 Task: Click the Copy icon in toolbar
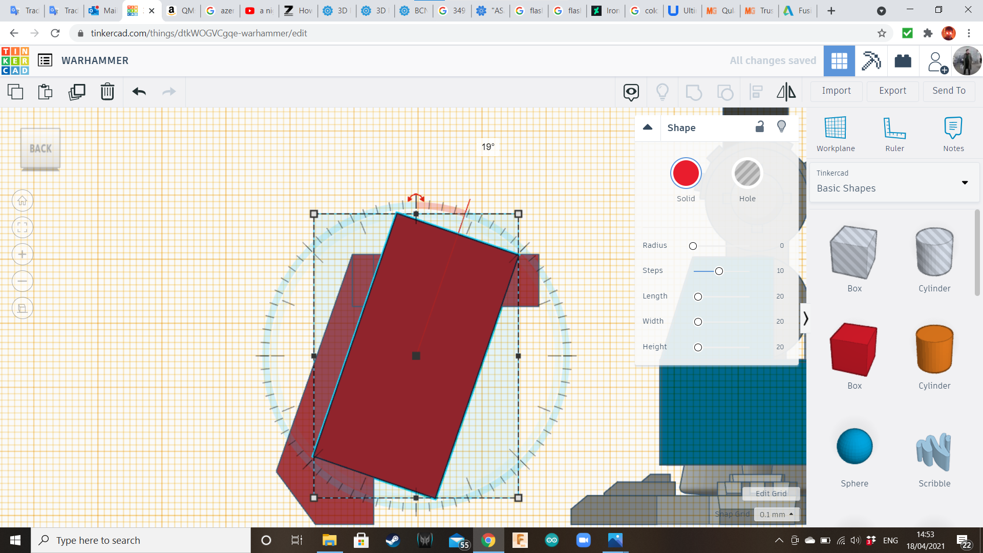15,92
